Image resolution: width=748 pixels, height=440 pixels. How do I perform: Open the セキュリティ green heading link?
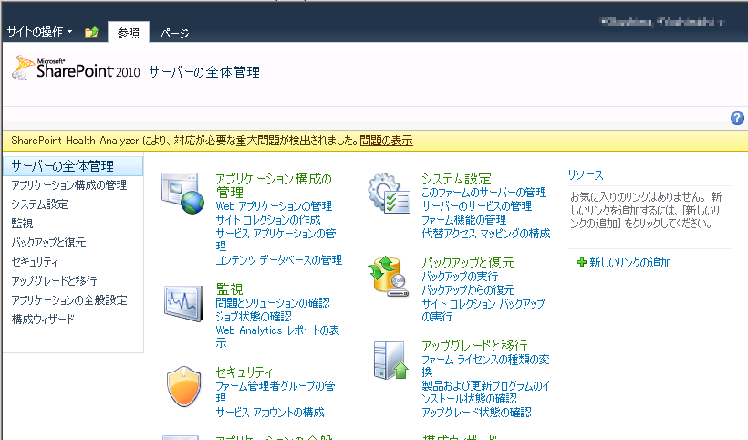[x=244, y=372]
